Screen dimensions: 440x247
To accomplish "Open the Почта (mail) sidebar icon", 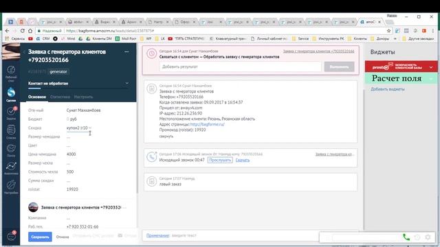I will pyautogui.click(x=11, y=150).
